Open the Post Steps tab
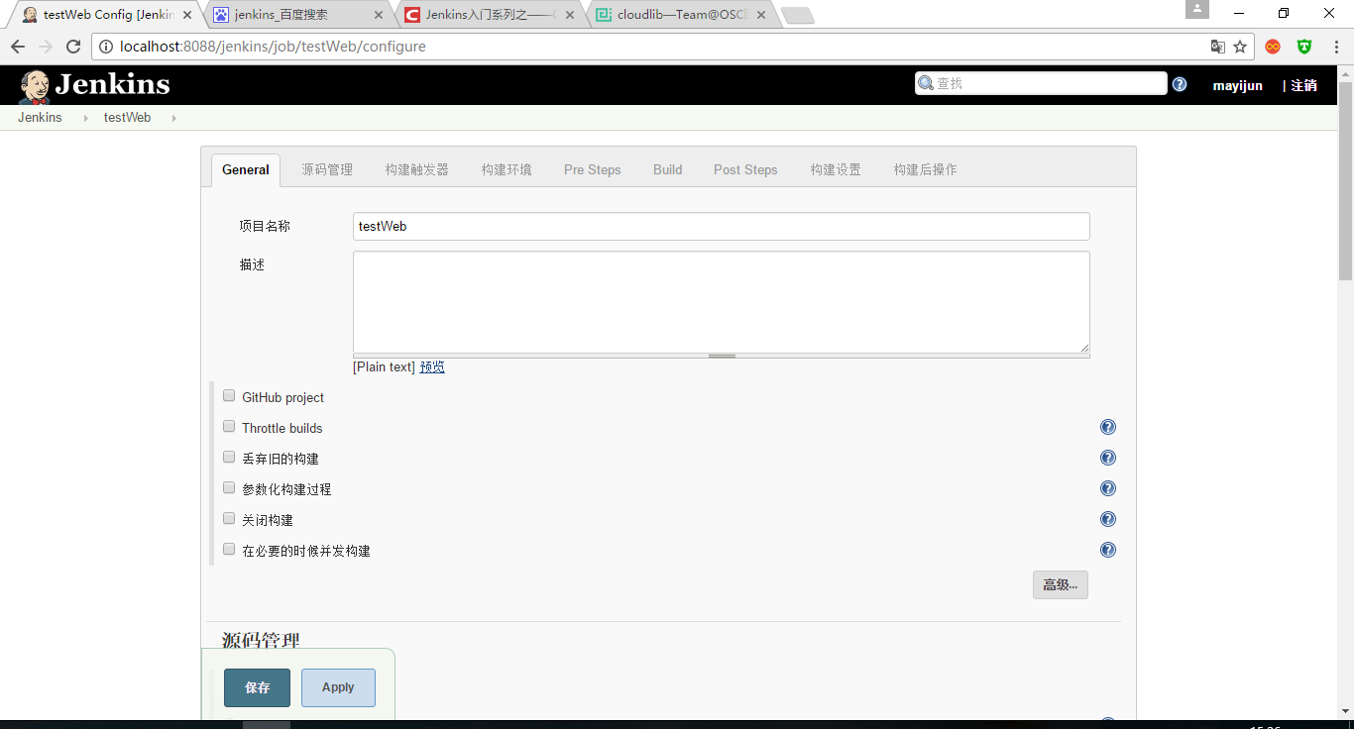The height and width of the screenshot is (729, 1354). (x=745, y=169)
